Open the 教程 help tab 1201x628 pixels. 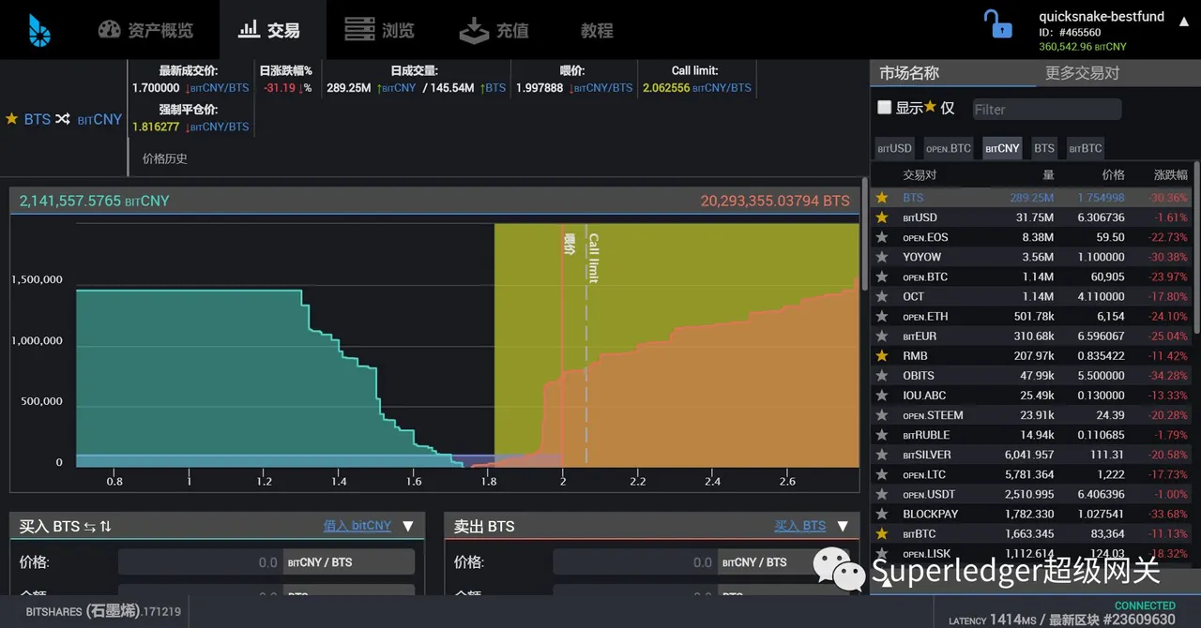point(597,30)
